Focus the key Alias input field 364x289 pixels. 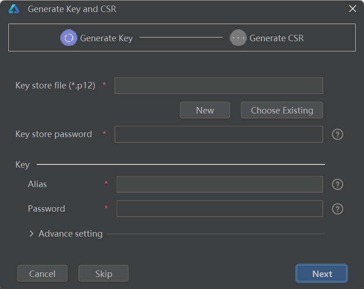point(220,184)
